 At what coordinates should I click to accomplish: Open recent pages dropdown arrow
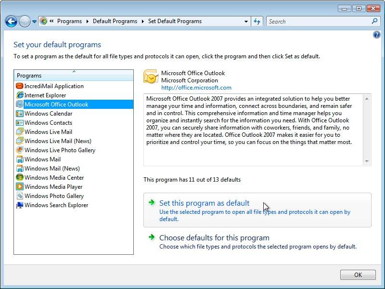[x=34, y=22]
